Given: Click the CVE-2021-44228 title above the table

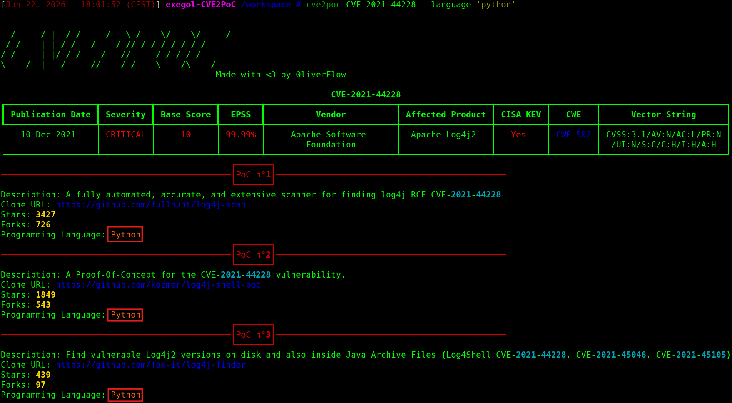Looking at the screenshot, I should (x=366, y=95).
